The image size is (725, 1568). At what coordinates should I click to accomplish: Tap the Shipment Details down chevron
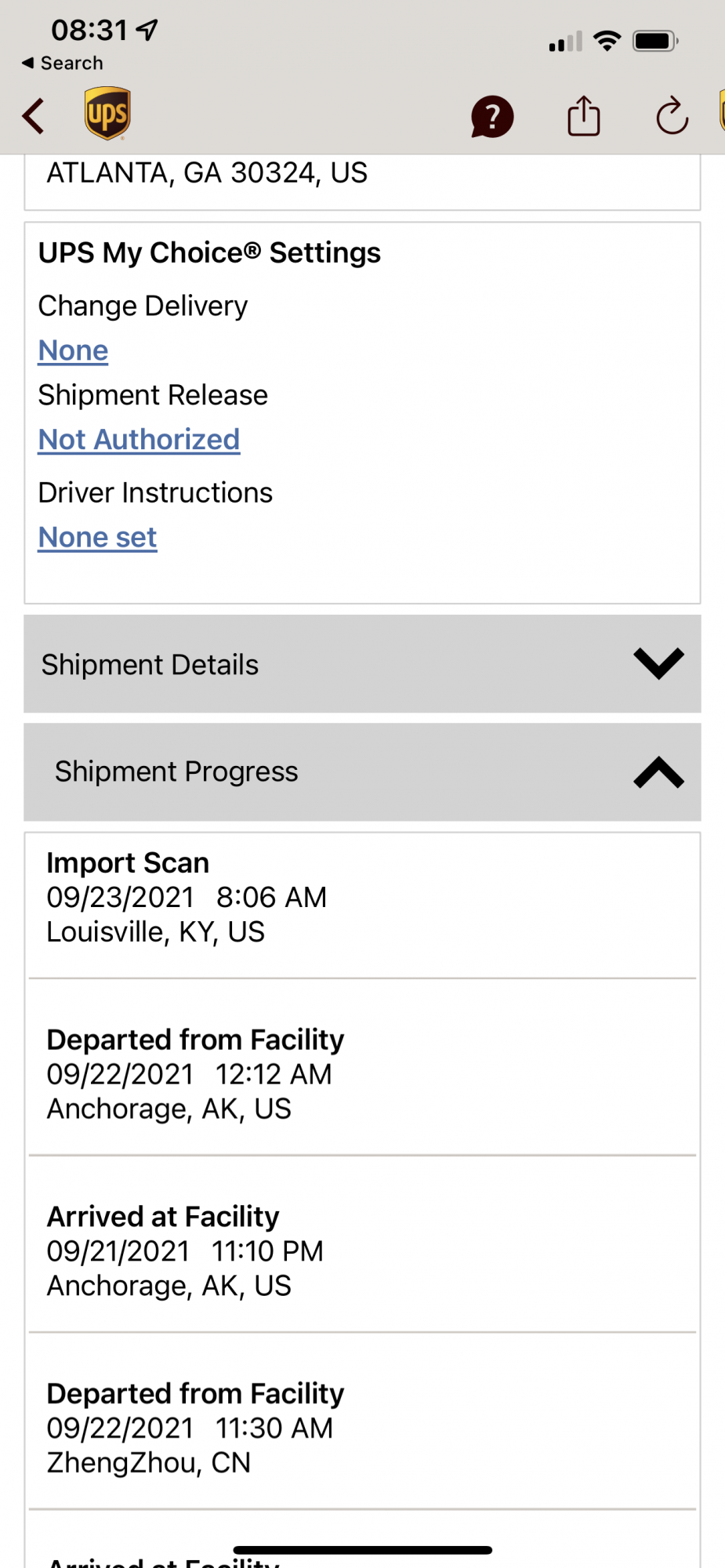(x=658, y=664)
